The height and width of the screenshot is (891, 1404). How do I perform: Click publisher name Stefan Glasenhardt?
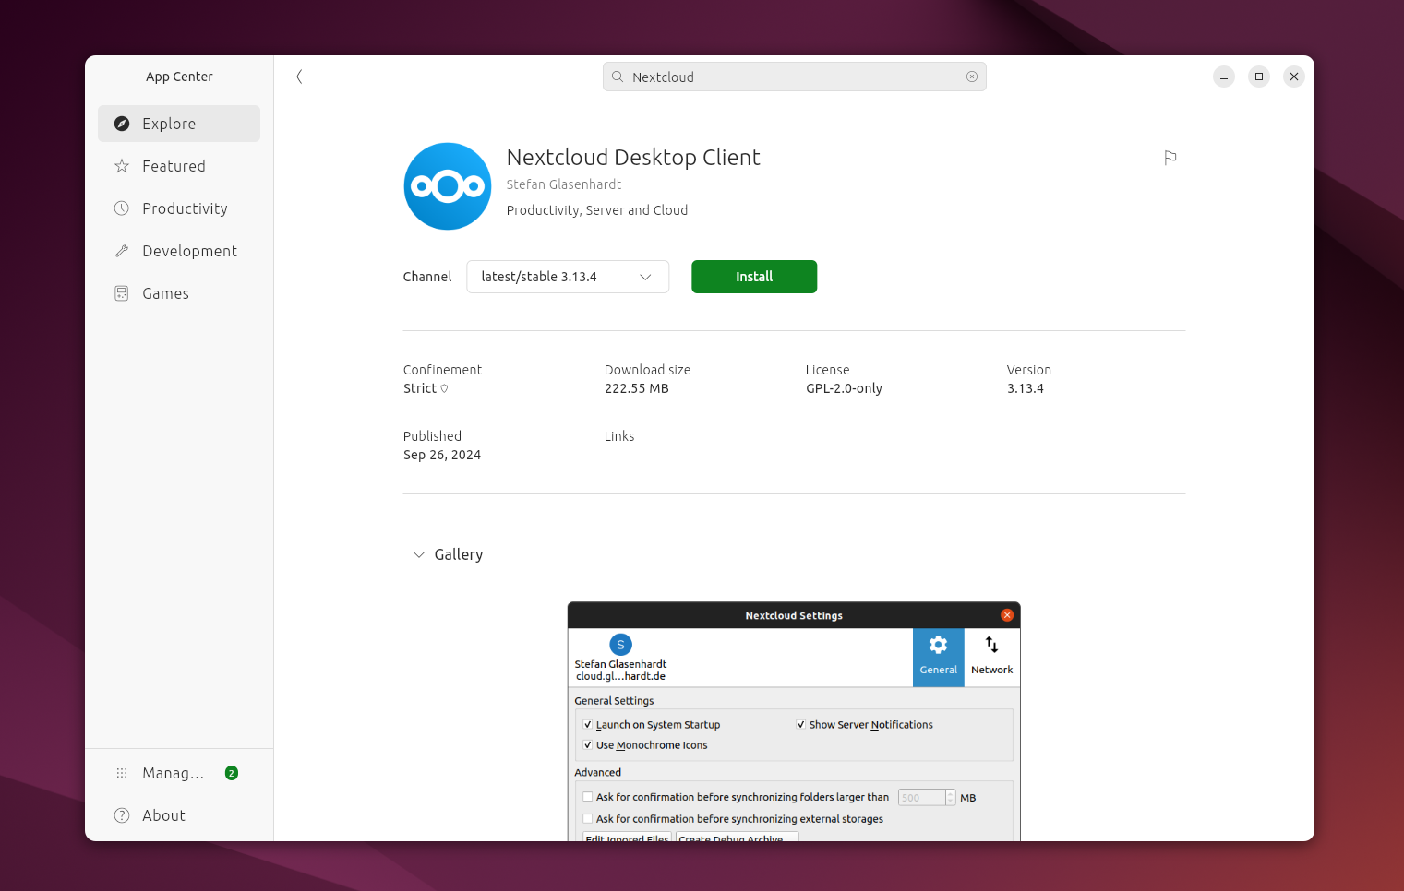[x=563, y=184]
